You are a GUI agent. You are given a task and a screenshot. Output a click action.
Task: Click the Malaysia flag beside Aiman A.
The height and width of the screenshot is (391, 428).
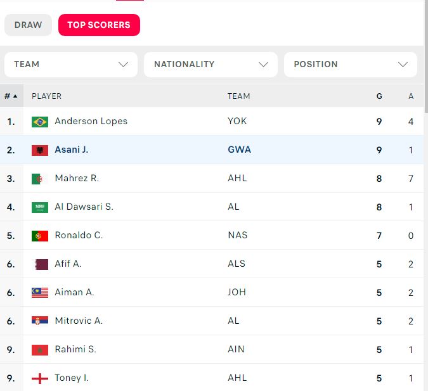pyautogui.click(x=40, y=293)
